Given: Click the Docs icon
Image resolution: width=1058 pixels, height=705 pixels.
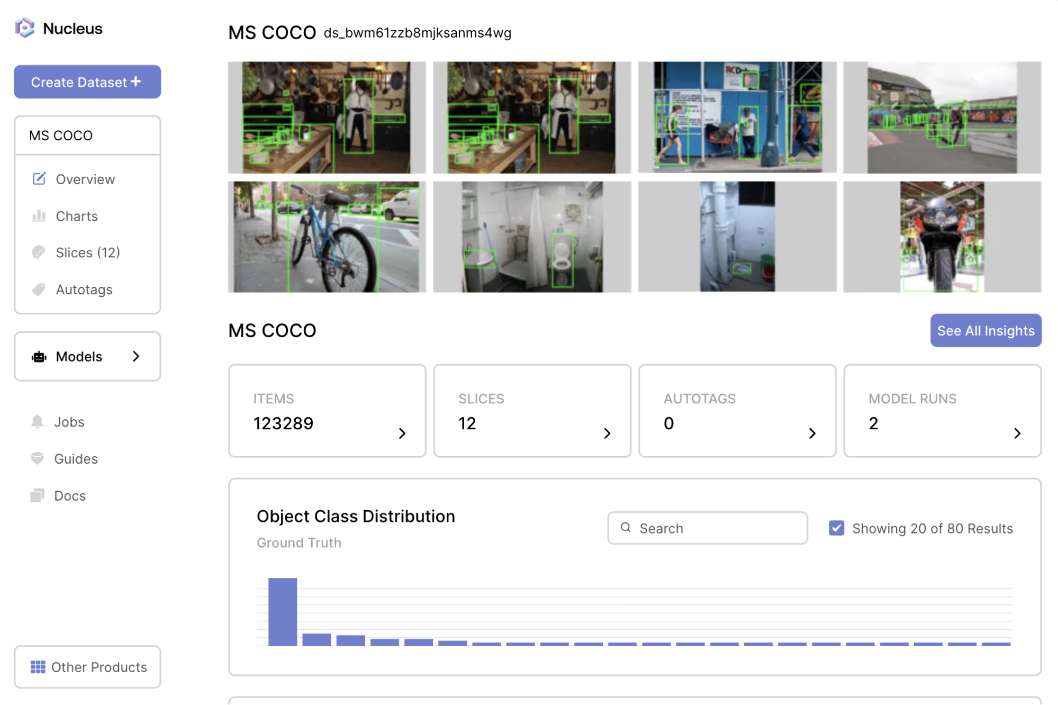Looking at the screenshot, I should coord(37,495).
